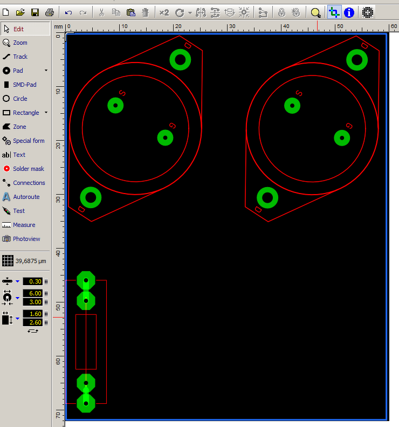
Task: Edit the pad outer diameter field 6.00
Action: 33,293
